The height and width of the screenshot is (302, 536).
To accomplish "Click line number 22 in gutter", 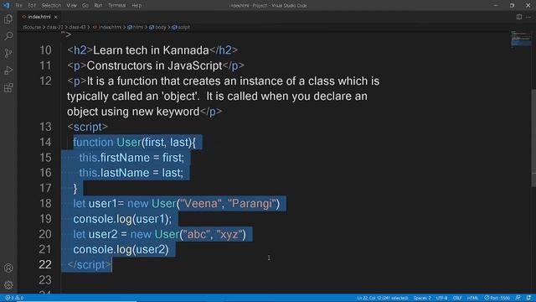I will [x=45, y=265].
